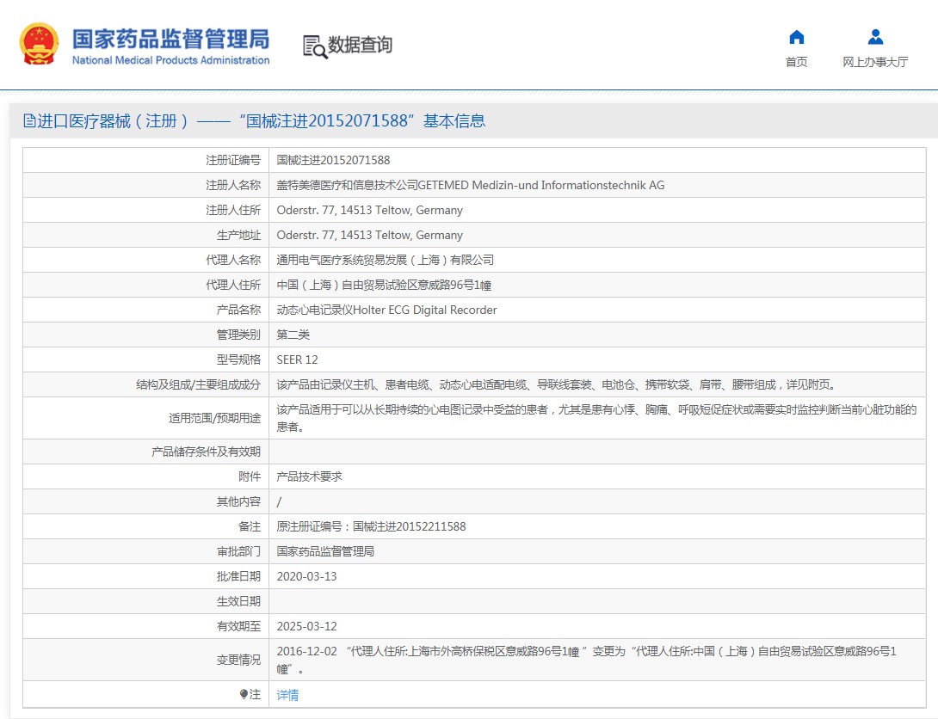The height and width of the screenshot is (719, 938).
Task: Click the 适用范围 intended use description
Action: 596,418
